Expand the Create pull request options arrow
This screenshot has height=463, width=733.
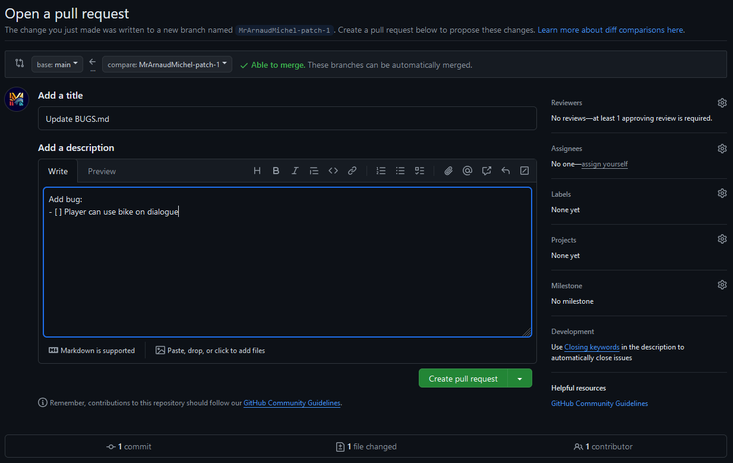(520, 379)
